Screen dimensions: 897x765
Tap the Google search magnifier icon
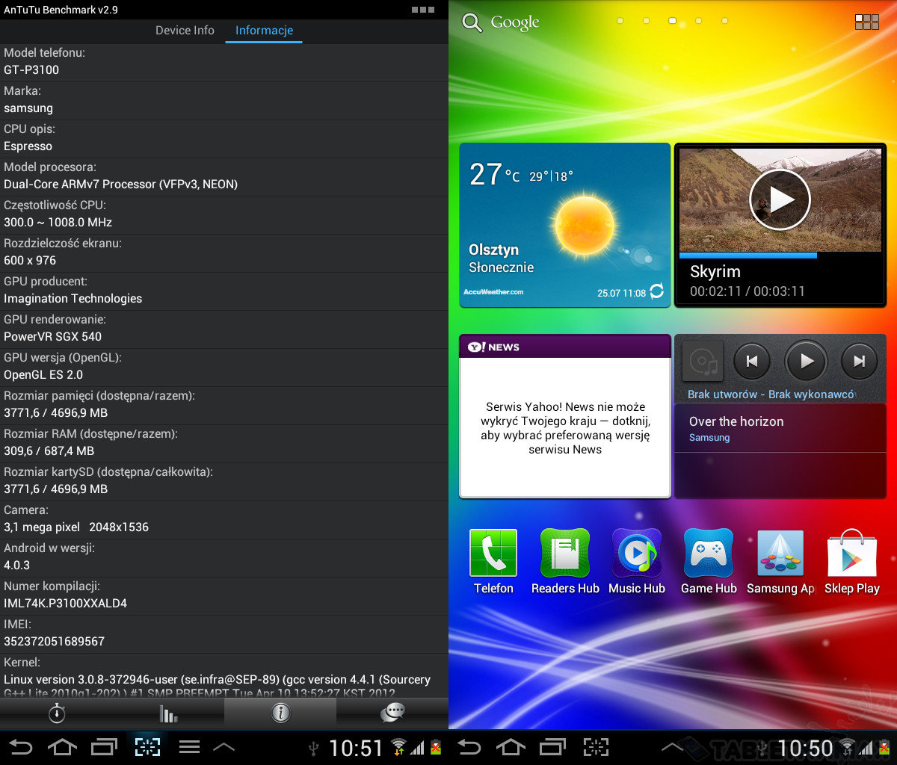tap(472, 22)
